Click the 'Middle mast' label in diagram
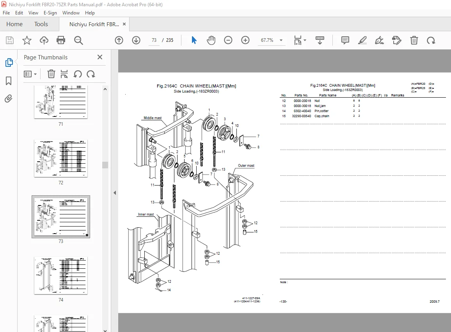Image resolution: width=451 pixels, height=332 pixels. click(153, 118)
